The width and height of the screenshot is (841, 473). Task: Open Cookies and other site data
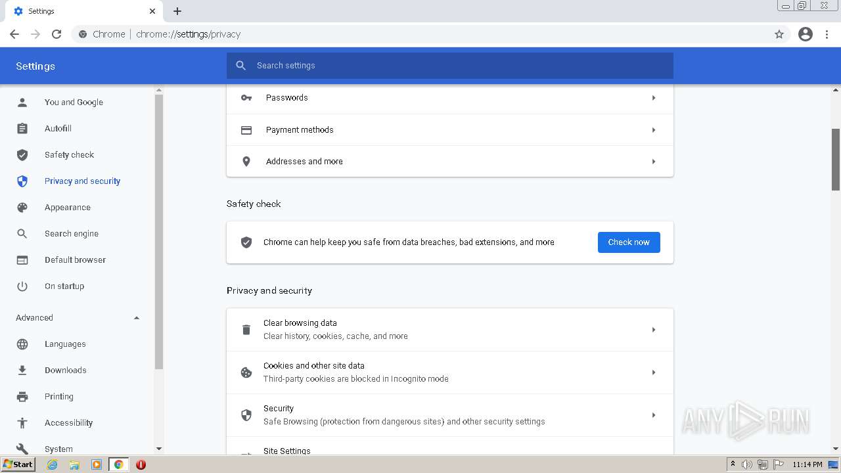point(450,372)
